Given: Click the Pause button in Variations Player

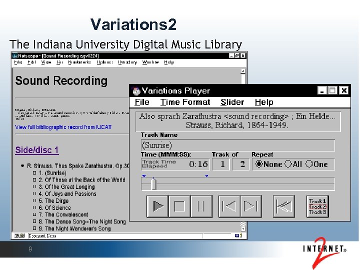Looking at the screenshot, I should (201, 206).
